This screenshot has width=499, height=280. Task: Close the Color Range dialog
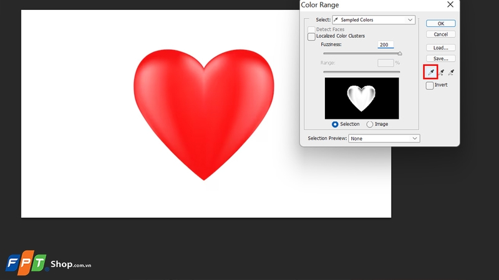click(x=450, y=4)
